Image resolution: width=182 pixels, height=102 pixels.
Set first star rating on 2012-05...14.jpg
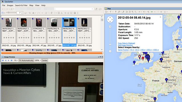point(65,38)
